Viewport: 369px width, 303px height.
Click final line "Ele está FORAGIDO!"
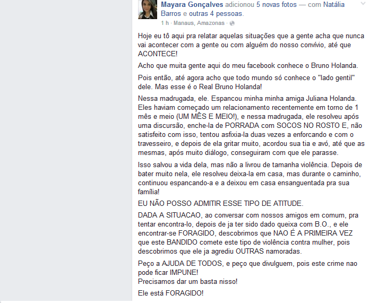pos(171,293)
